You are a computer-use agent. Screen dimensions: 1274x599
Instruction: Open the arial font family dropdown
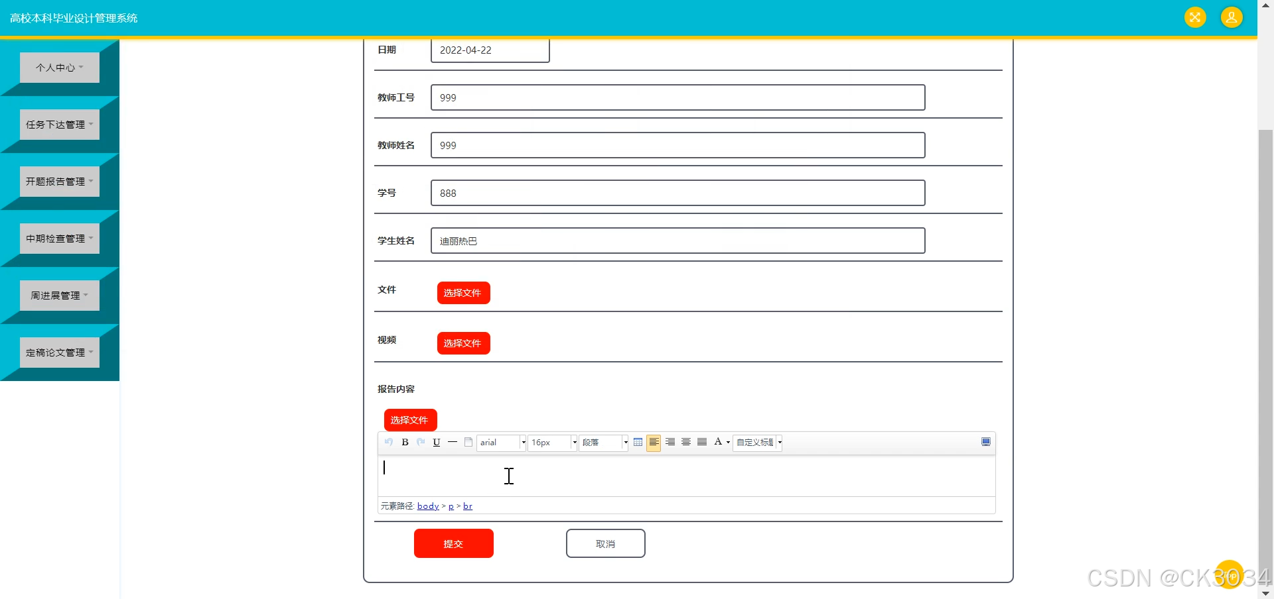(502, 443)
